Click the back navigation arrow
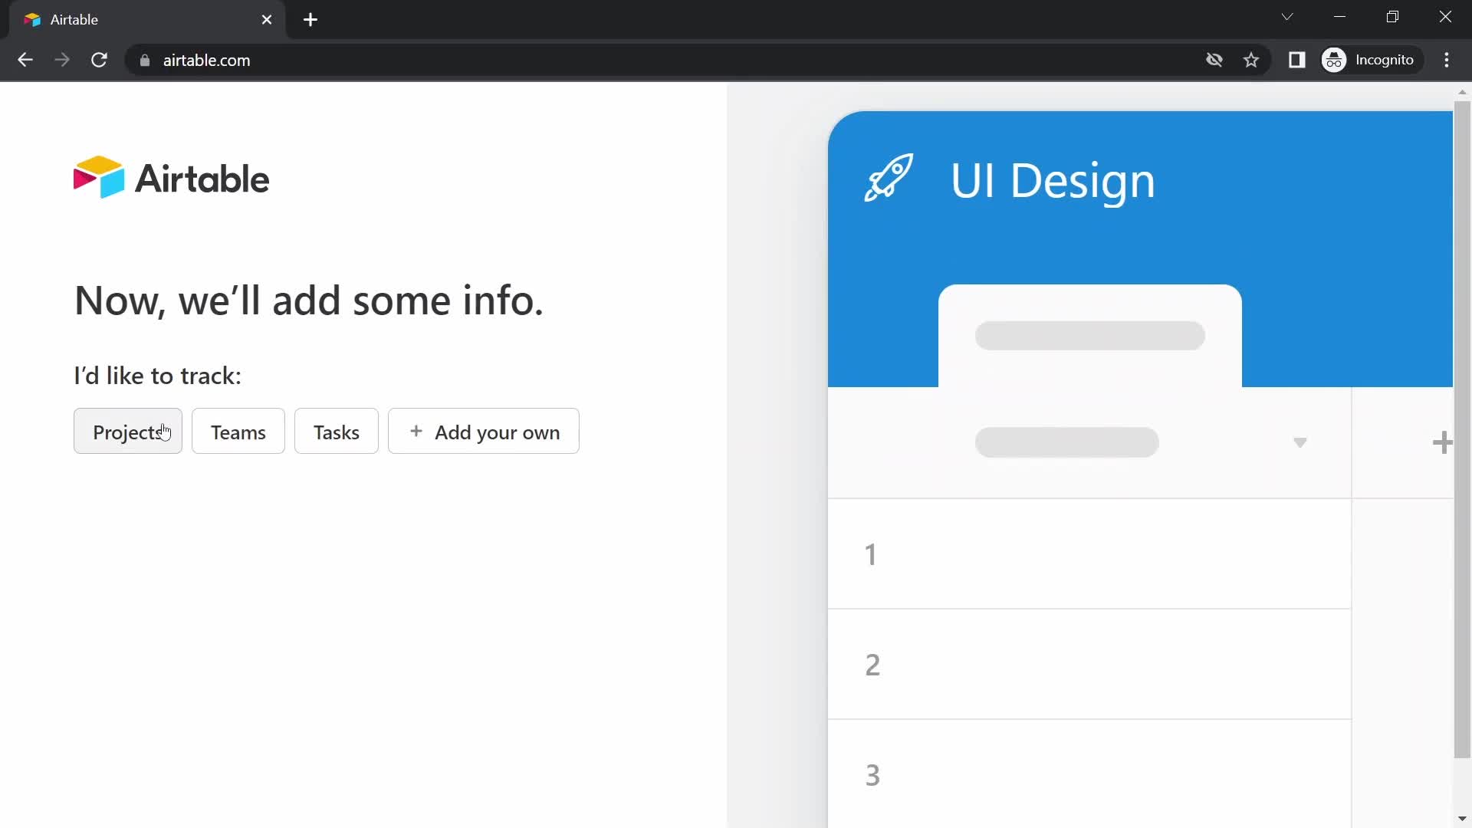 click(x=25, y=60)
